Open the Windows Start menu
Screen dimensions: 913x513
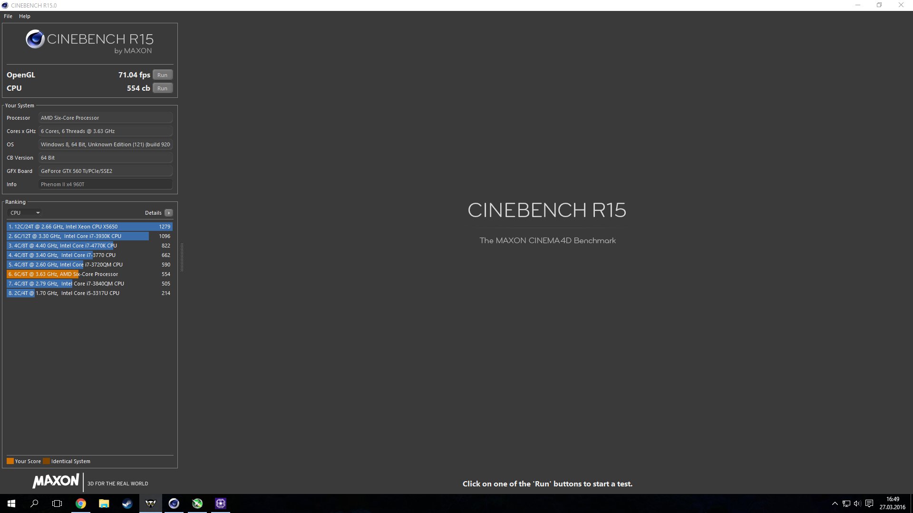11,503
